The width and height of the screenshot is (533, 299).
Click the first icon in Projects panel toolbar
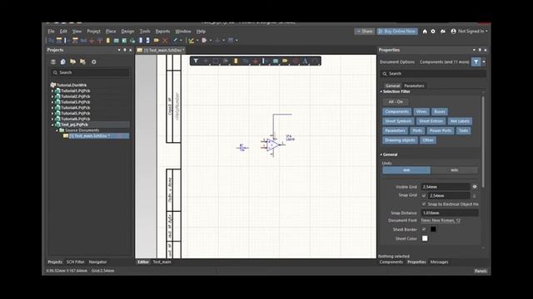click(x=53, y=61)
